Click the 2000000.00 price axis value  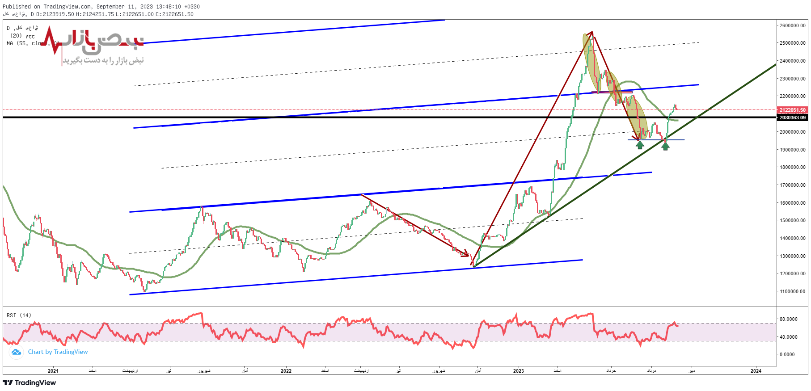pyautogui.click(x=793, y=132)
